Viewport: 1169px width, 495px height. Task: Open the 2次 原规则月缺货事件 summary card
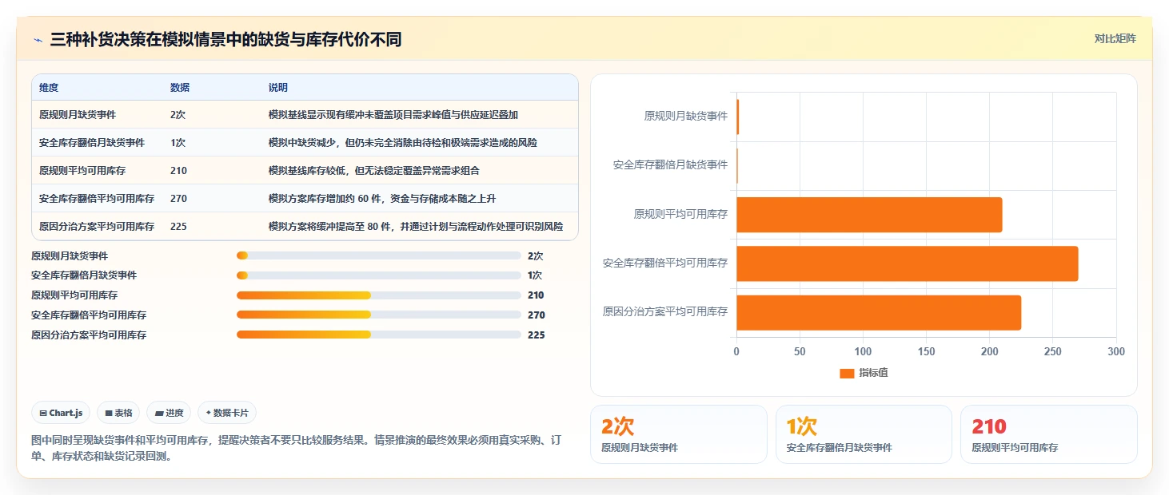coord(678,434)
